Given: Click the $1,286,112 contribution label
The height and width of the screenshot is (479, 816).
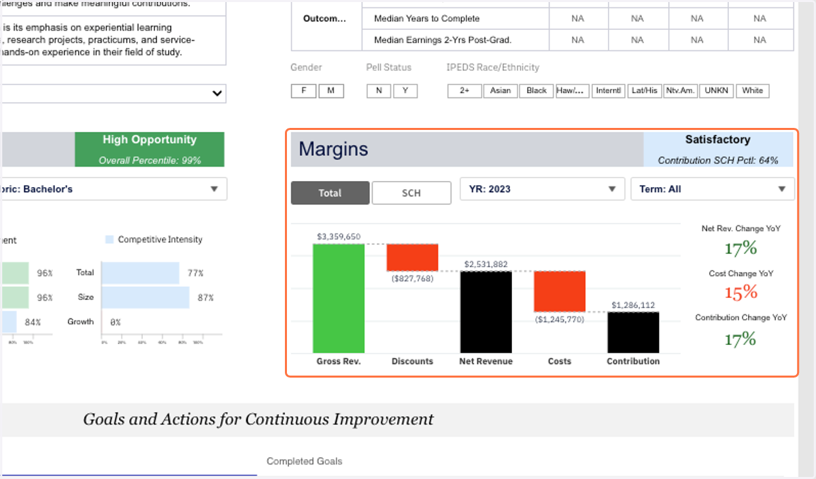Looking at the screenshot, I should (x=633, y=305).
